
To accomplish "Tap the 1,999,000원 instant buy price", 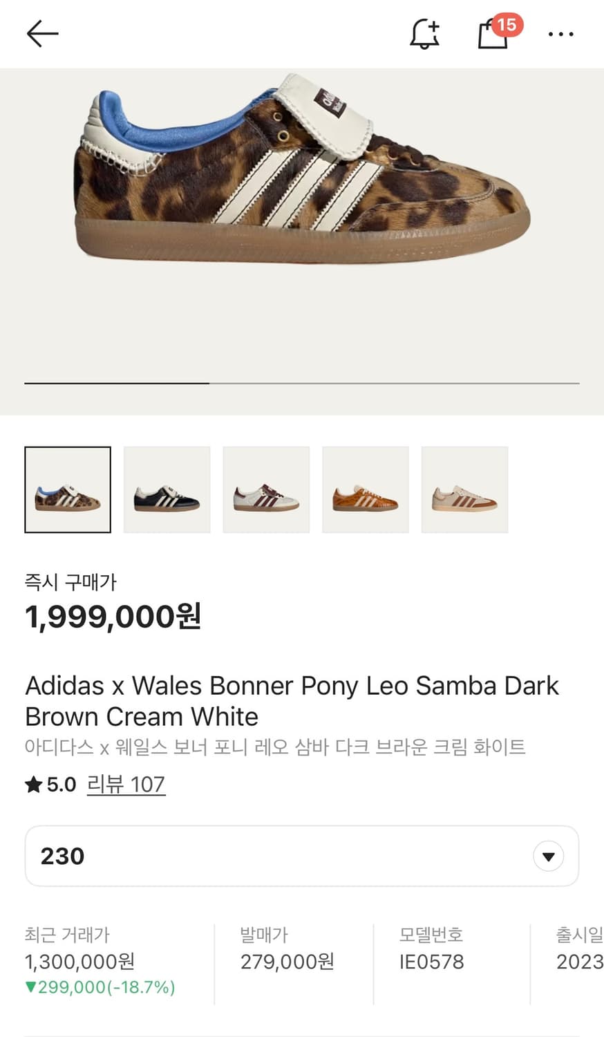I will point(113,616).
